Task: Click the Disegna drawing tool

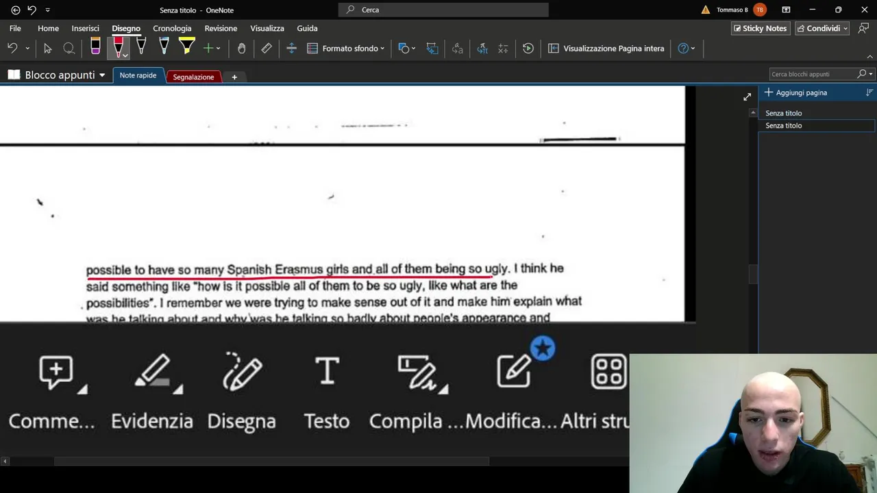Action: (242, 393)
